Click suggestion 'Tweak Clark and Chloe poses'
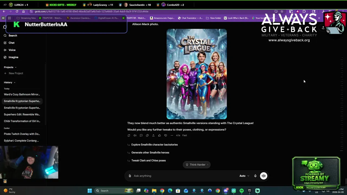The image size is (347, 195). click(x=149, y=161)
